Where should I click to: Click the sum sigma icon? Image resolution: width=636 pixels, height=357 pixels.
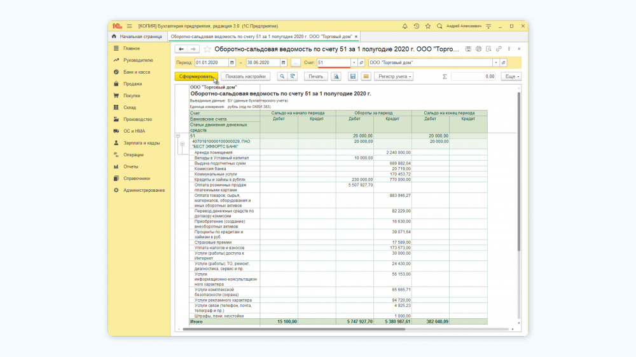[x=444, y=76]
